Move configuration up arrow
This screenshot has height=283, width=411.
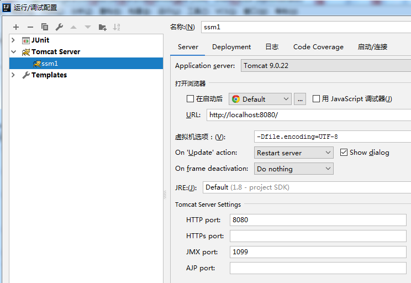pos(73,27)
